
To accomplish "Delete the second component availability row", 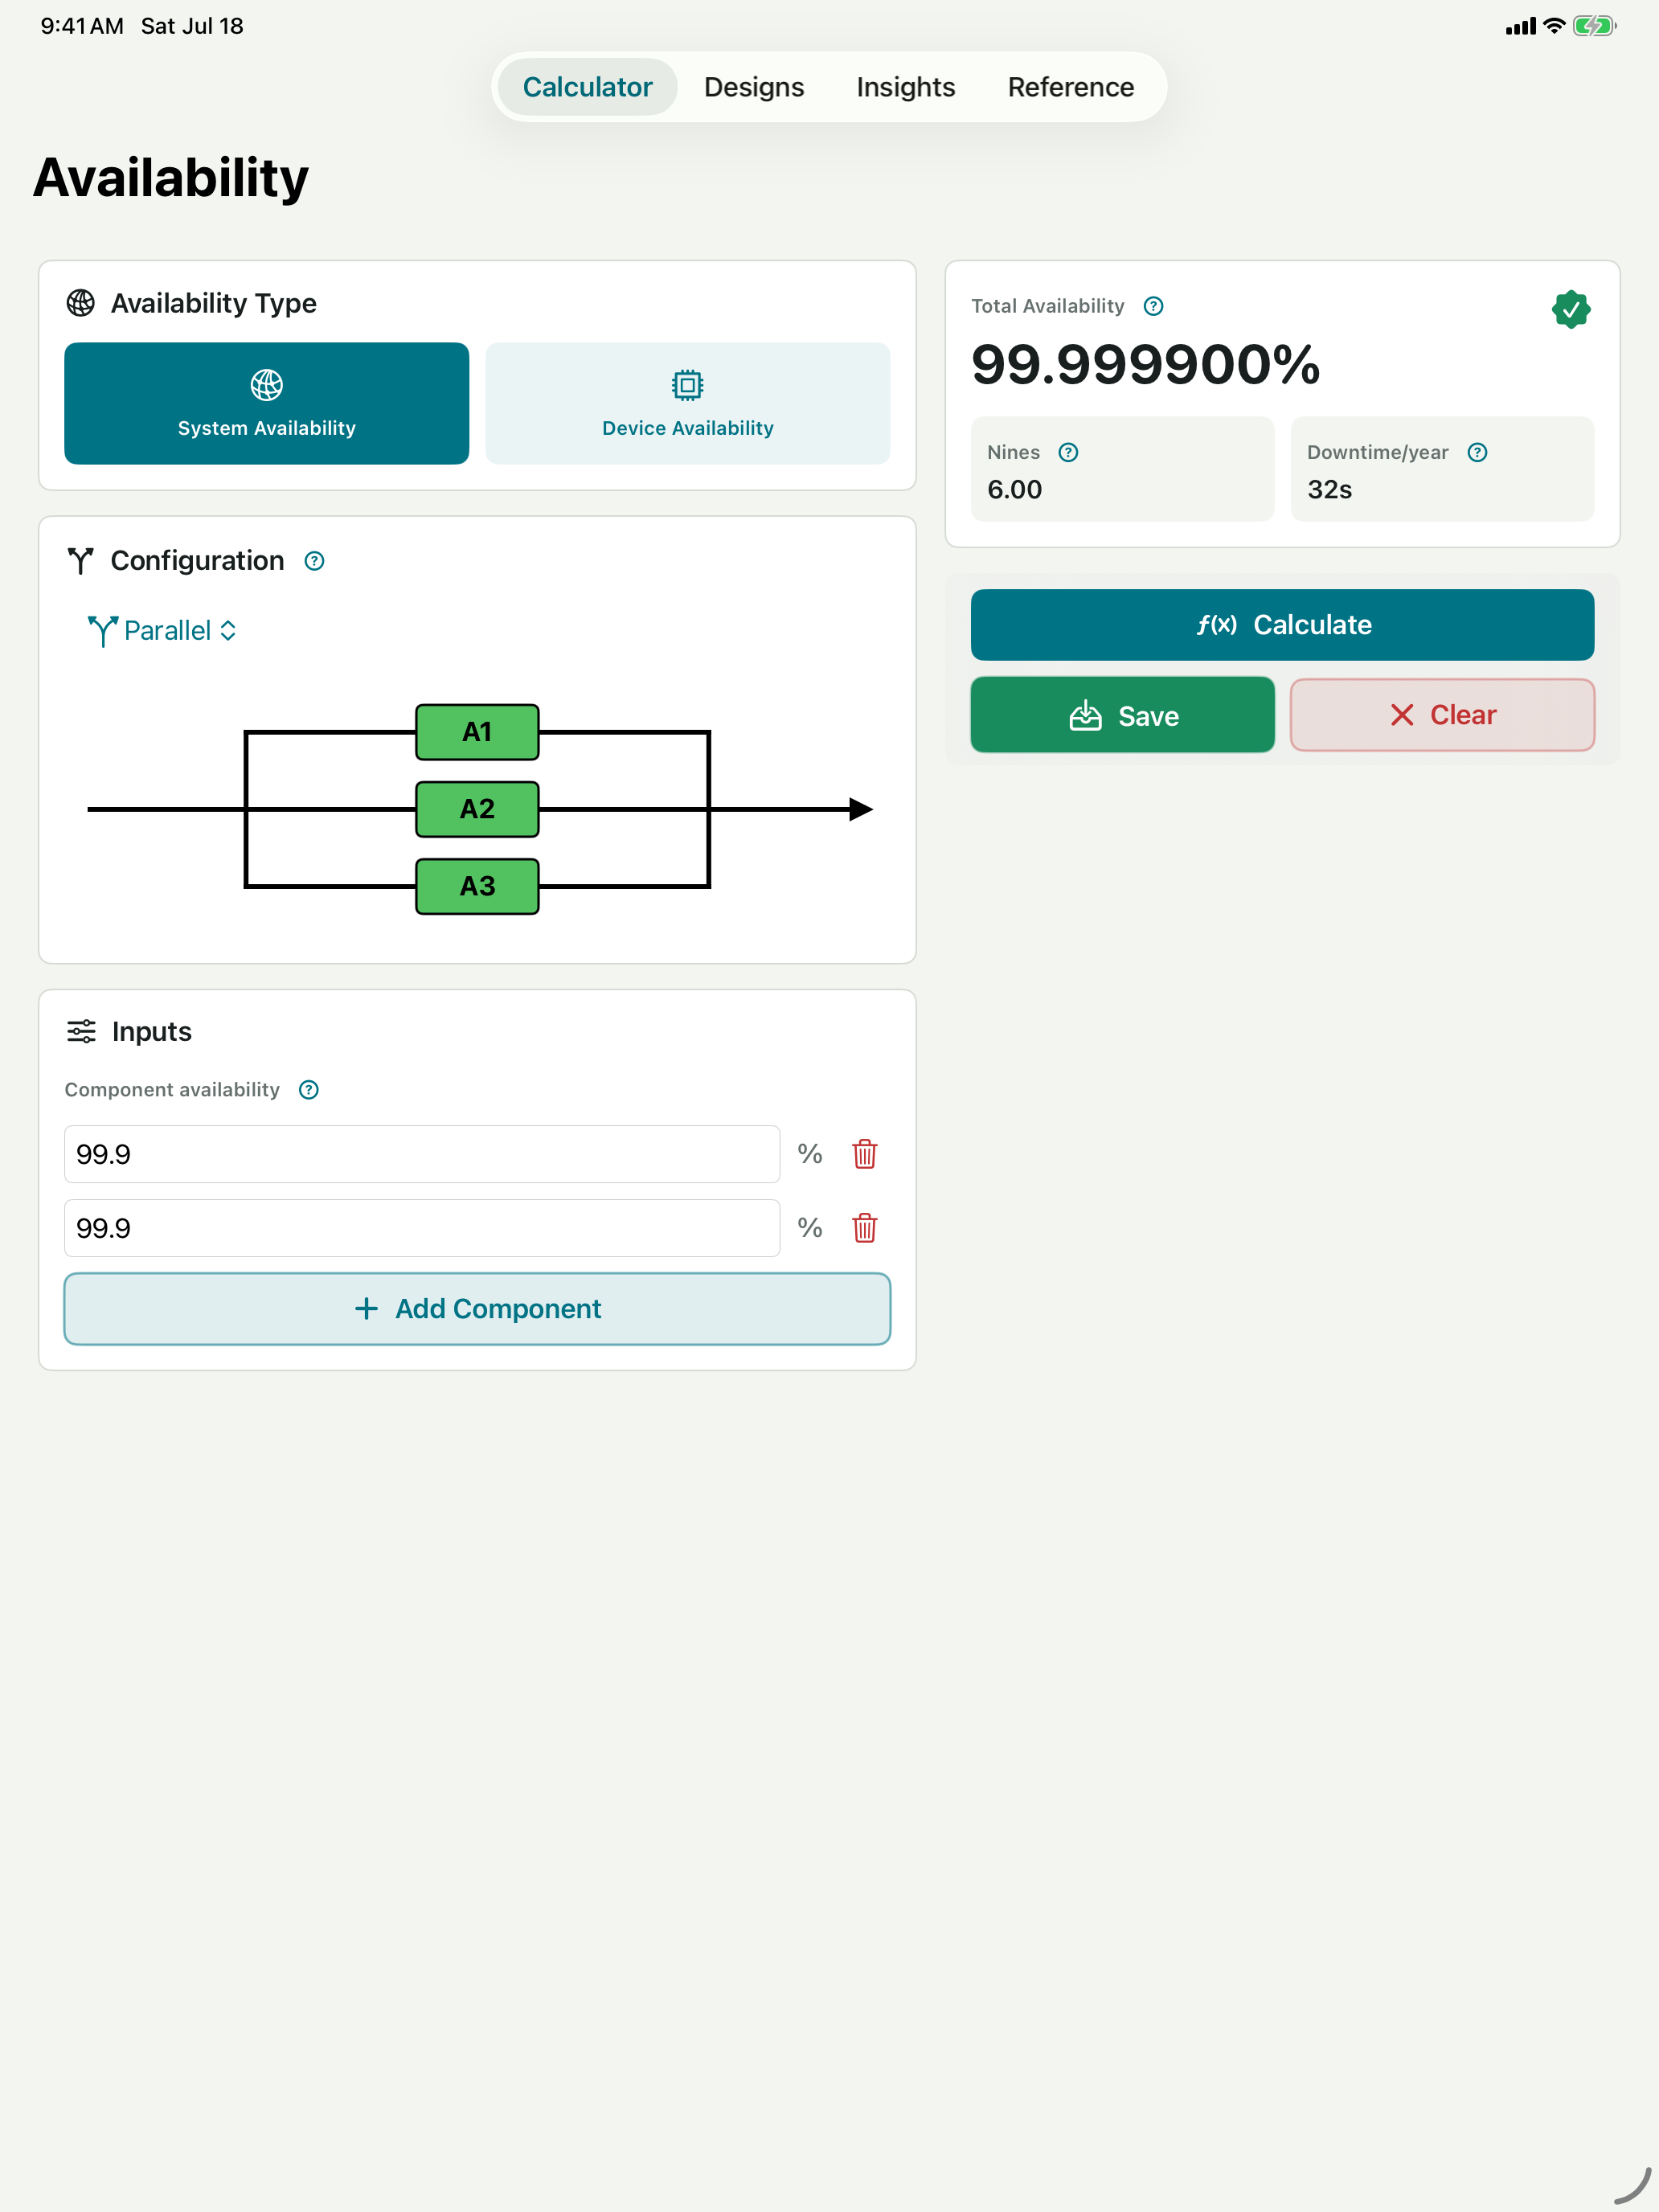I will (865, 1228).
